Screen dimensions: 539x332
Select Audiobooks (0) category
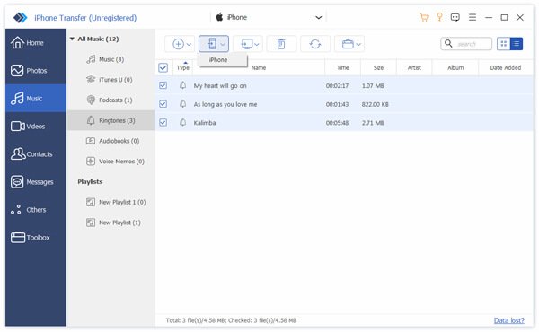(110, 141)
